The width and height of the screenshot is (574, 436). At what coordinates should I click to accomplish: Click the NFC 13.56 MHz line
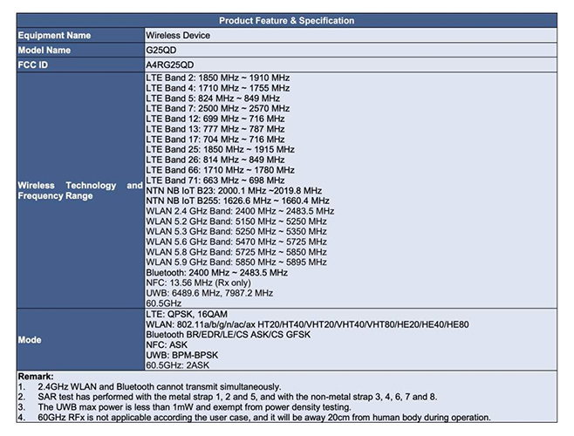tap(198, 283)
